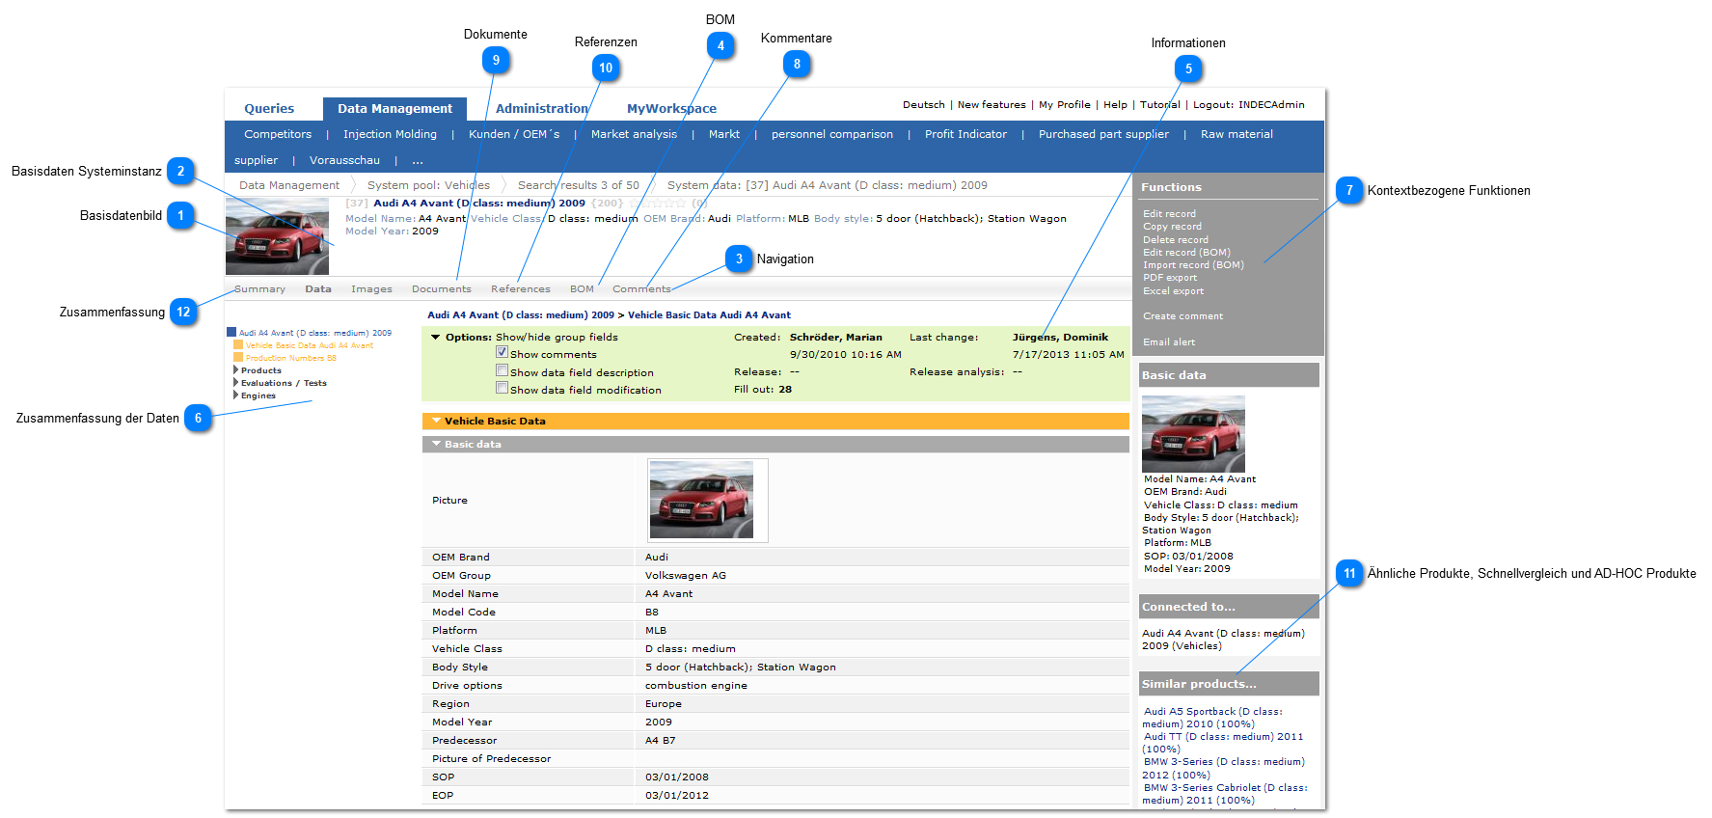The width and height of the screenshot is (1712, 818).
Task: Switch language via the Deutsch link
Action: coord(924,105)
